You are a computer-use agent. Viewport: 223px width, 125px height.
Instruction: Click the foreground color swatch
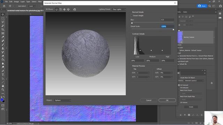pyautogui.click(x=2, y=100)
